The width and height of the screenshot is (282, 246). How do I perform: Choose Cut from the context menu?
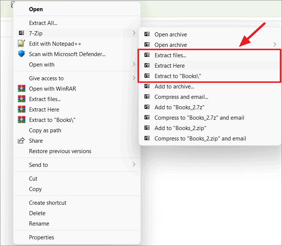click(x=77, y=178)
